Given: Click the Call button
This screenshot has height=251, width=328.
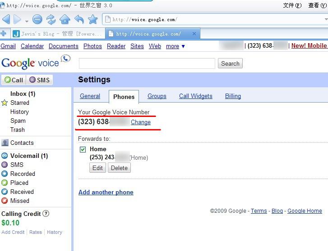Looking at the screenshot, I should (x=14, y=80).
